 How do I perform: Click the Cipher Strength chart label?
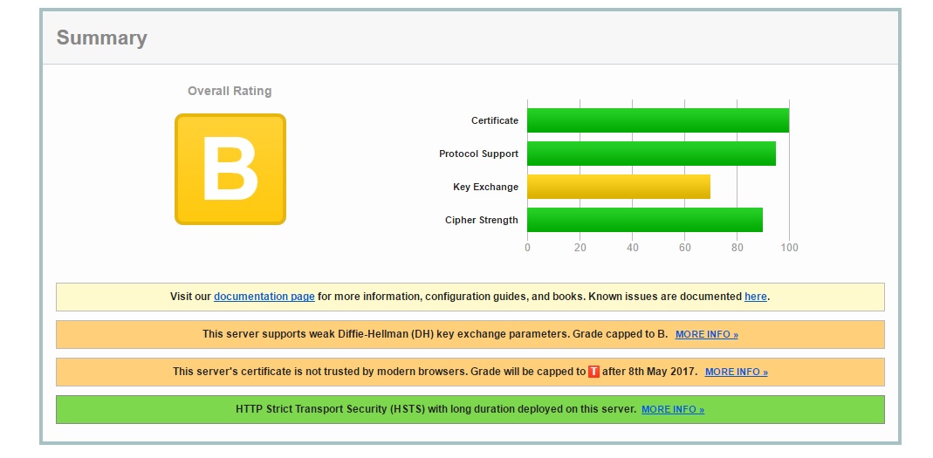point(482,220)
